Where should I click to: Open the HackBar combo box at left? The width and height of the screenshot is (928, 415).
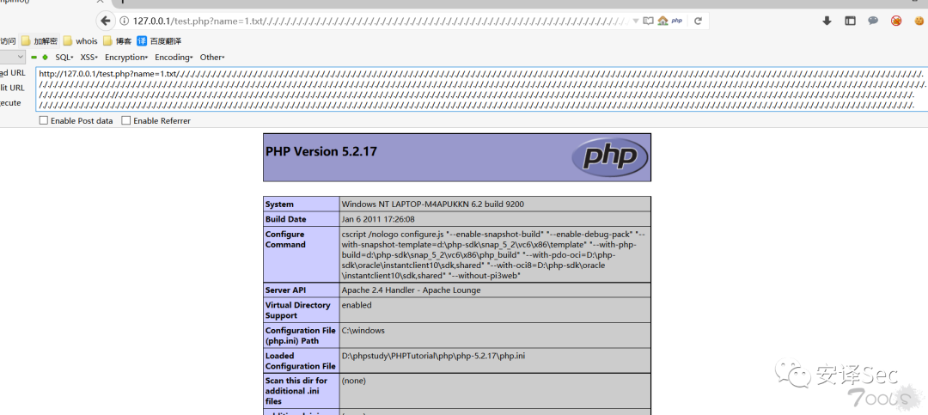tap(12, 58)
